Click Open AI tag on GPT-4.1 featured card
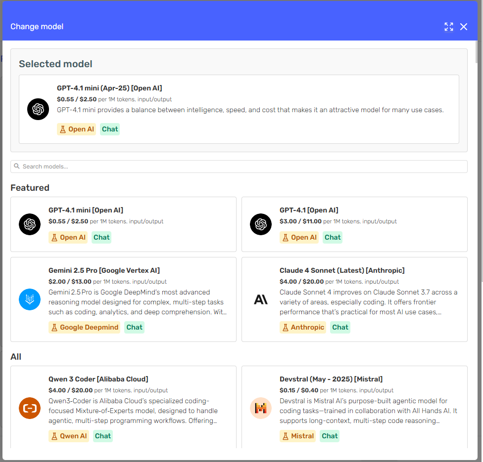This screenshot has width=483, height=462. click(299, 238)
